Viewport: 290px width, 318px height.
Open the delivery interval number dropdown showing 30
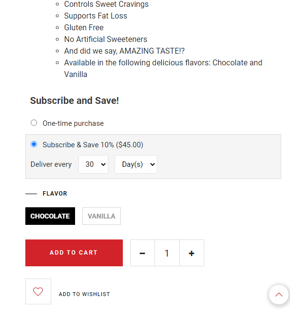pos(93,164)
